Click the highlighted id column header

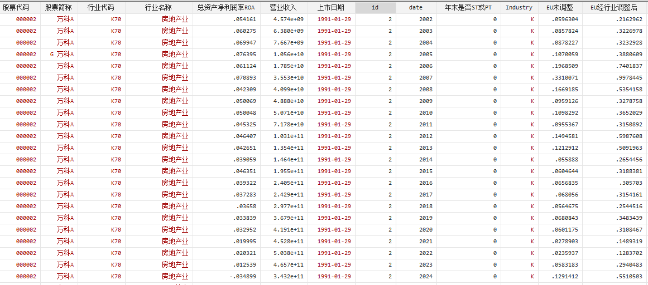[375, 8]
